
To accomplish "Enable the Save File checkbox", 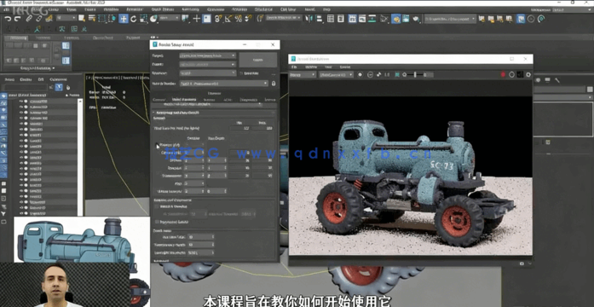I will coord(242,73).
